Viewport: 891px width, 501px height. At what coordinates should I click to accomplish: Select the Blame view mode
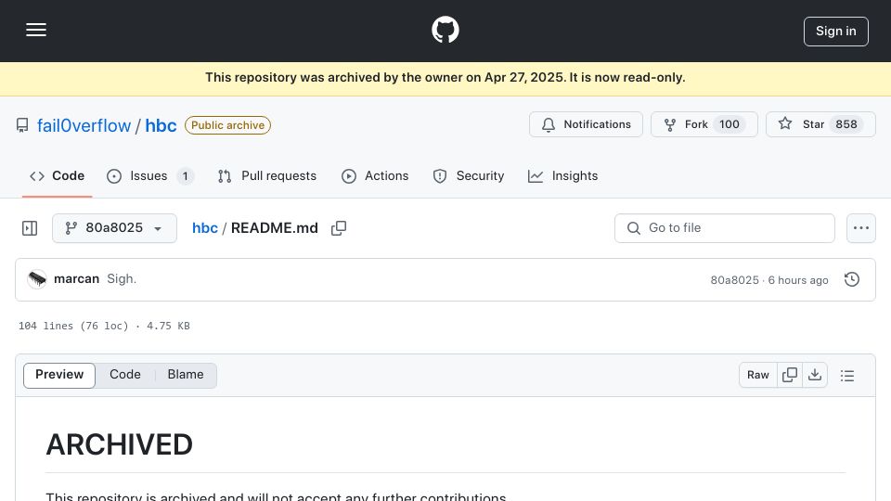(x=186, y=375)
